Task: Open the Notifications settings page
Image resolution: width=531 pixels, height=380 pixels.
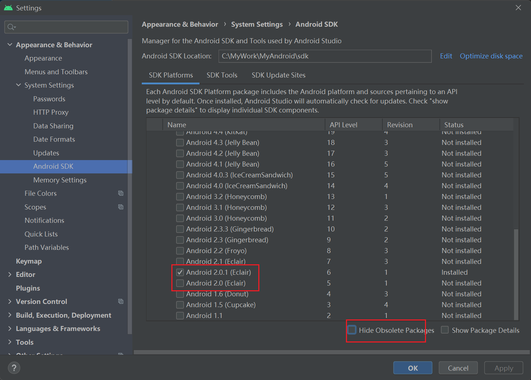Action: [x=44, y=220]
